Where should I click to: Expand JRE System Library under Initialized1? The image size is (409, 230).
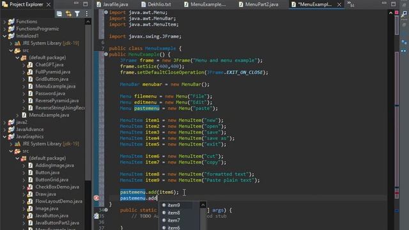pyautogui.click(x=11, y=43)
